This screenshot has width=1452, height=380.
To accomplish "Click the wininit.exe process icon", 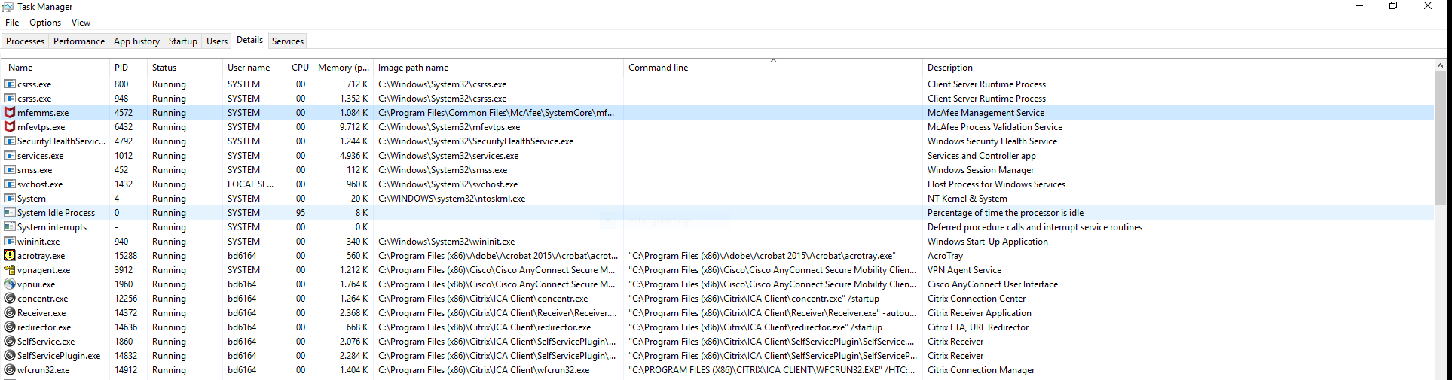I will pos(10,242).
